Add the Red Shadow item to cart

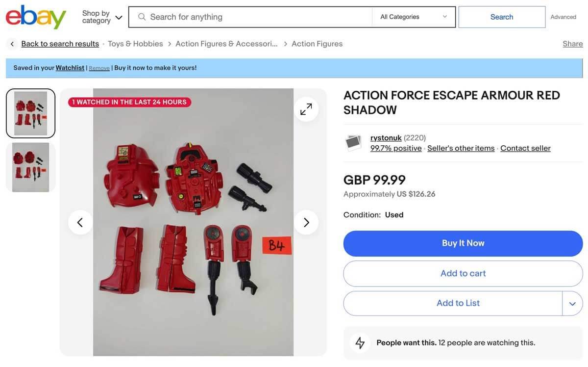(463, 273)
